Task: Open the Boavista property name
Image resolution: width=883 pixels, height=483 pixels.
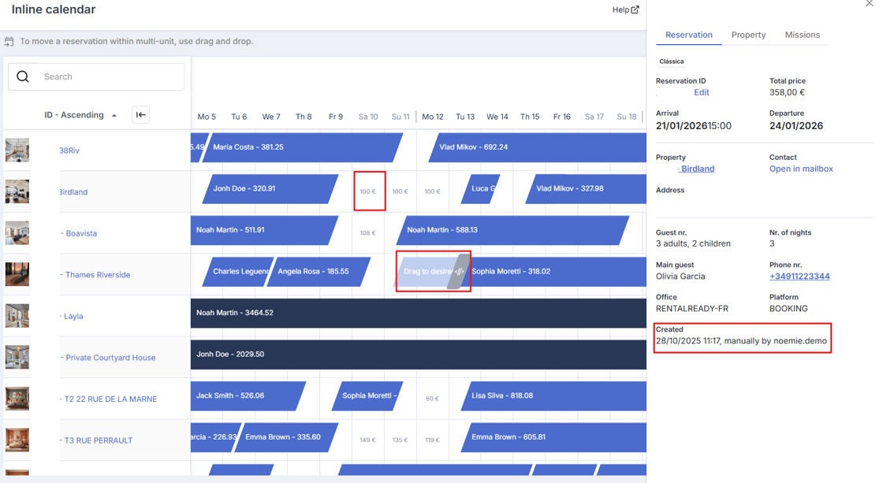Action: [x=79, y=233]
